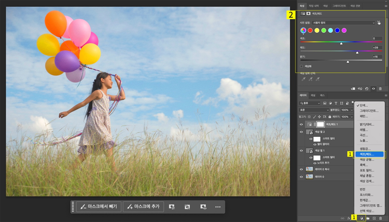389x222 pixels.
Task: Open more options in the contextual task bar
Action: 218,207
